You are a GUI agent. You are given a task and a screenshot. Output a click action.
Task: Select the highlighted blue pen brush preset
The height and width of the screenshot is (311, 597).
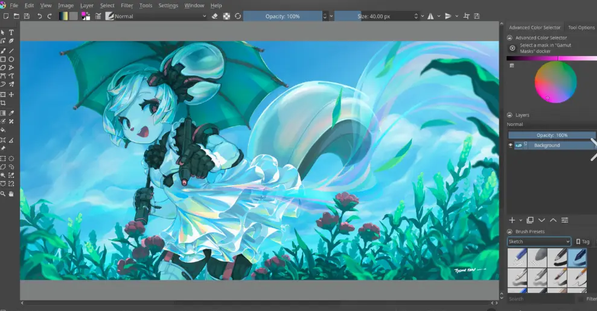[577, 257]
